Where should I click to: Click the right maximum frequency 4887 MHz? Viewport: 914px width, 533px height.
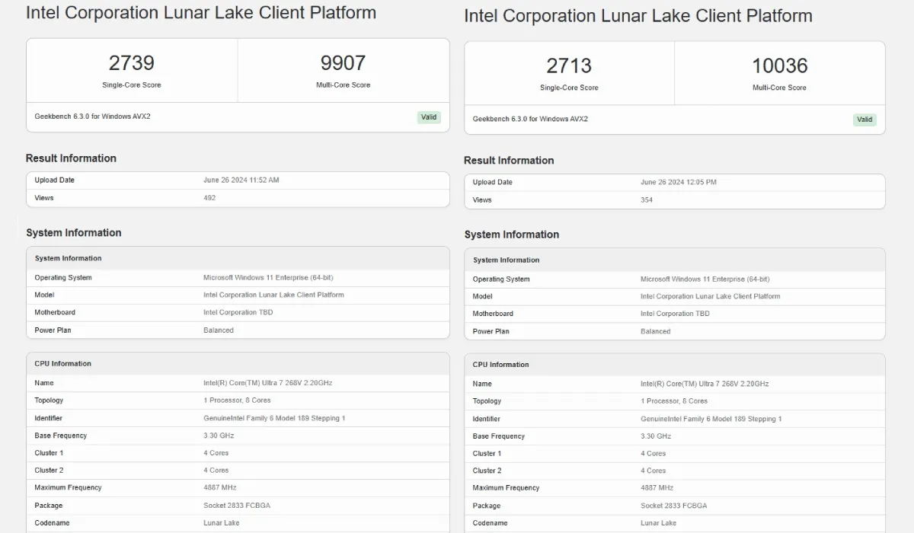tap(658, 489)
